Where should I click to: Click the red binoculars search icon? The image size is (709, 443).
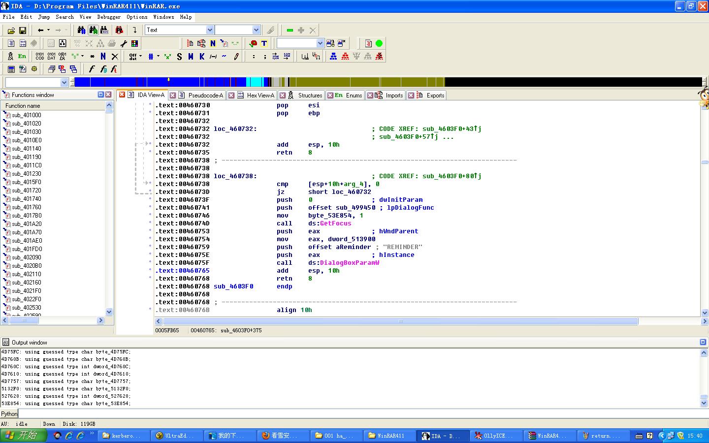point(119,31)
